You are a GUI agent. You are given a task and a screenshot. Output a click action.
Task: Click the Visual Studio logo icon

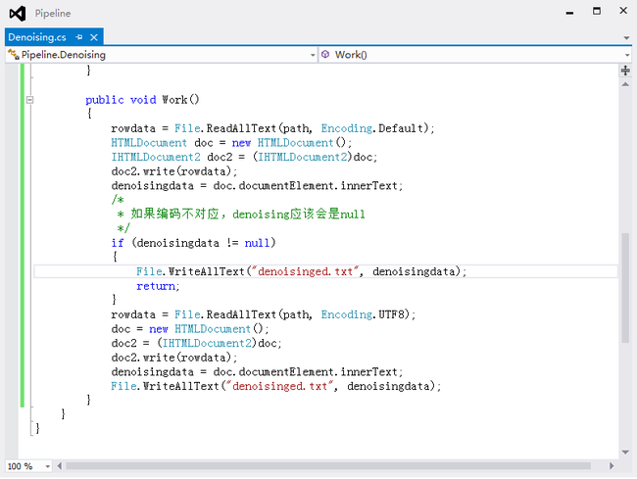pyautogui.click(x=18, y=14)
